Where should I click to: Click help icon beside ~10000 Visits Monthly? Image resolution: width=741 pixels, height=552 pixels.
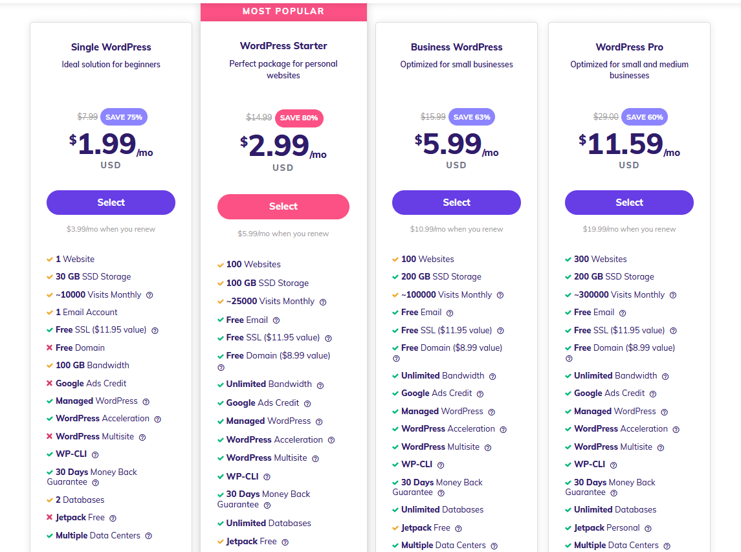(149, 295)
